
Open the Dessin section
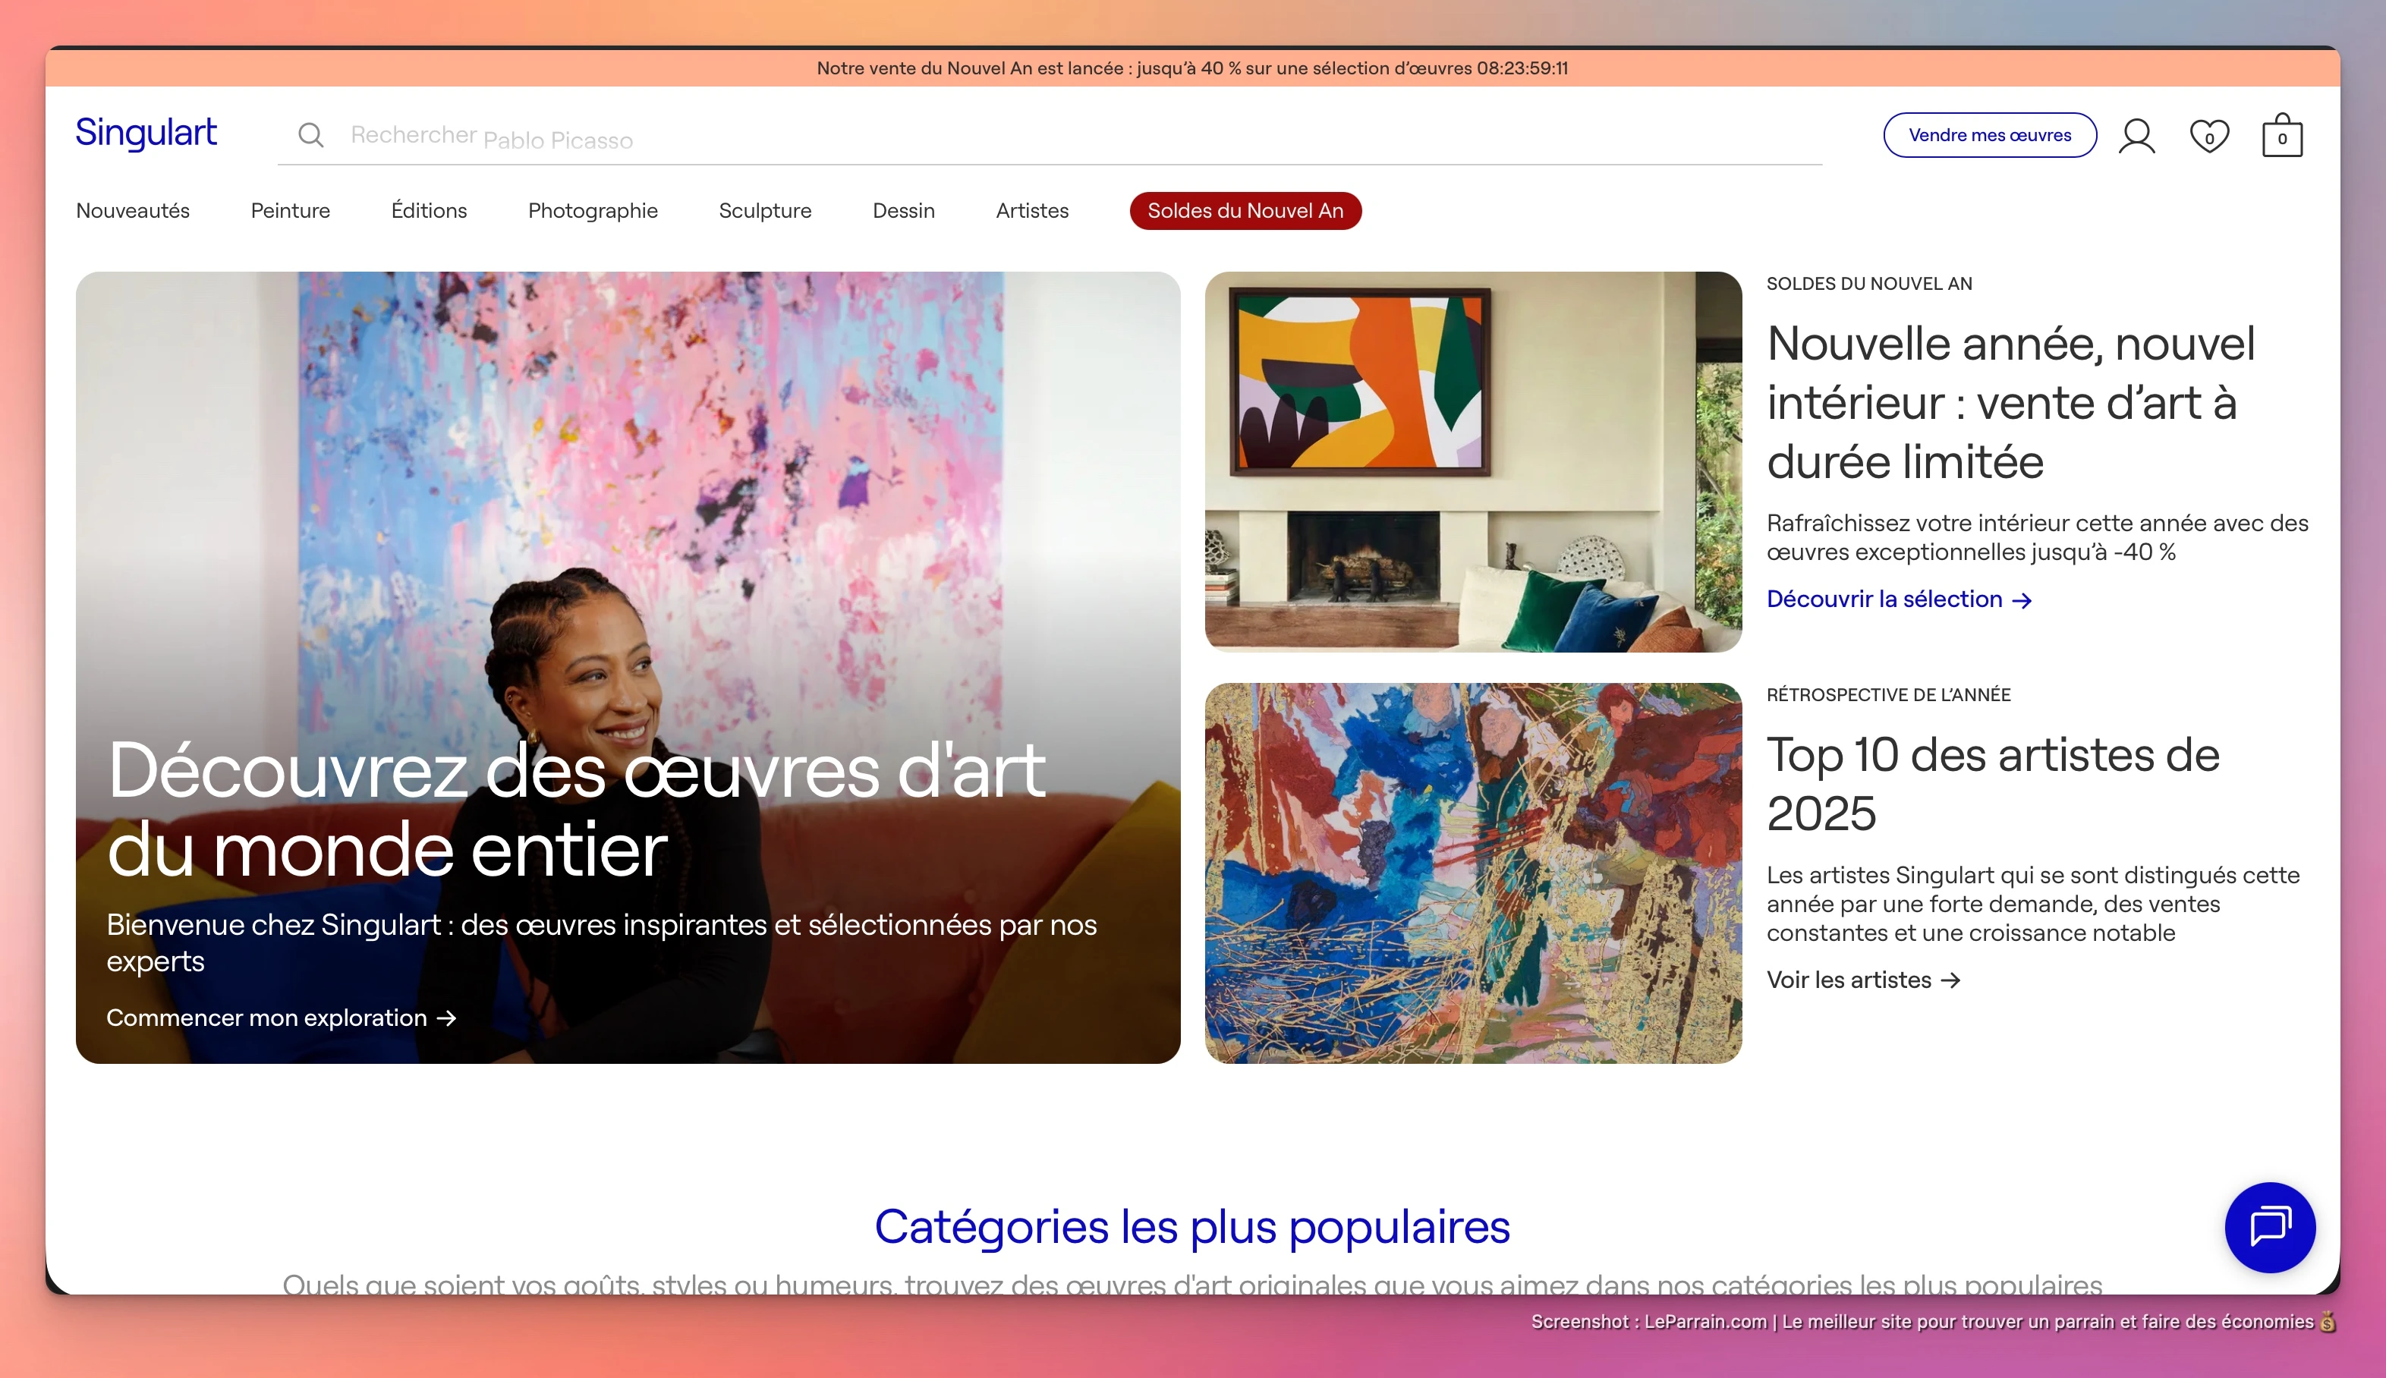click(902, 210)
